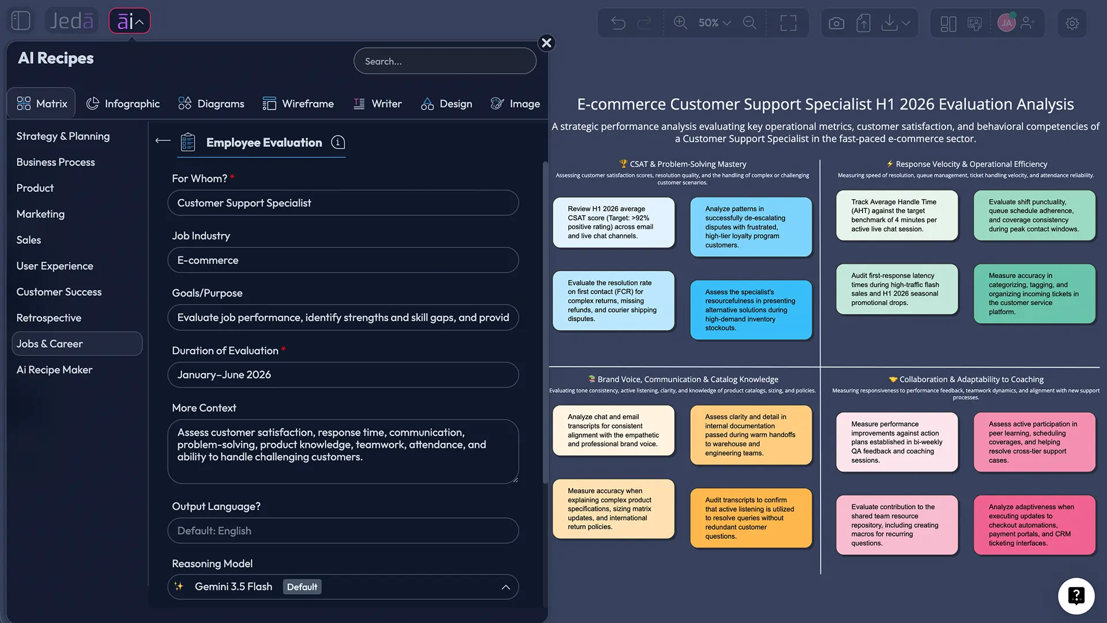Undo the last action
1107x623 pixels.
coord(618,23)
